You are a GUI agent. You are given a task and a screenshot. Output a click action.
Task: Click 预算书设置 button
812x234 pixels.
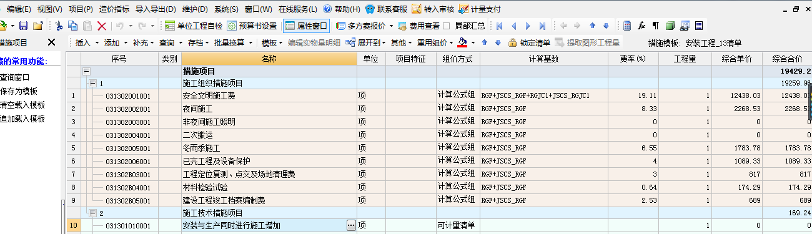coord(252,26)
